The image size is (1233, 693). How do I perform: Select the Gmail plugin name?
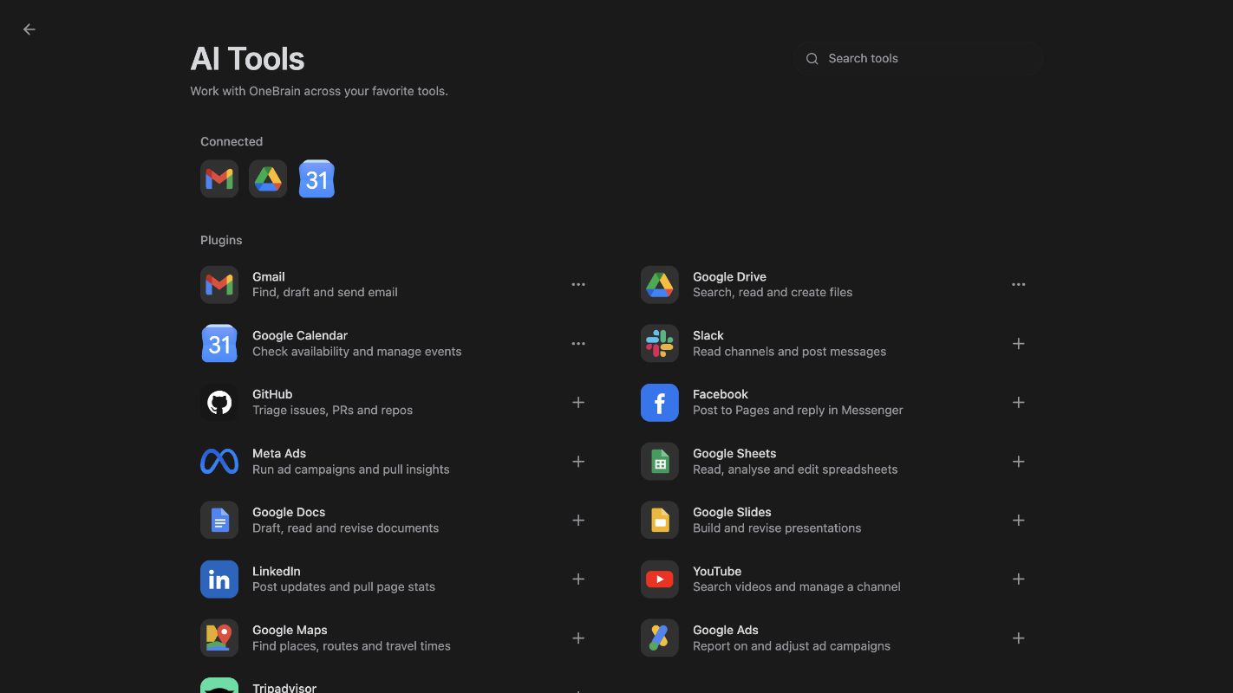[269, 276]
